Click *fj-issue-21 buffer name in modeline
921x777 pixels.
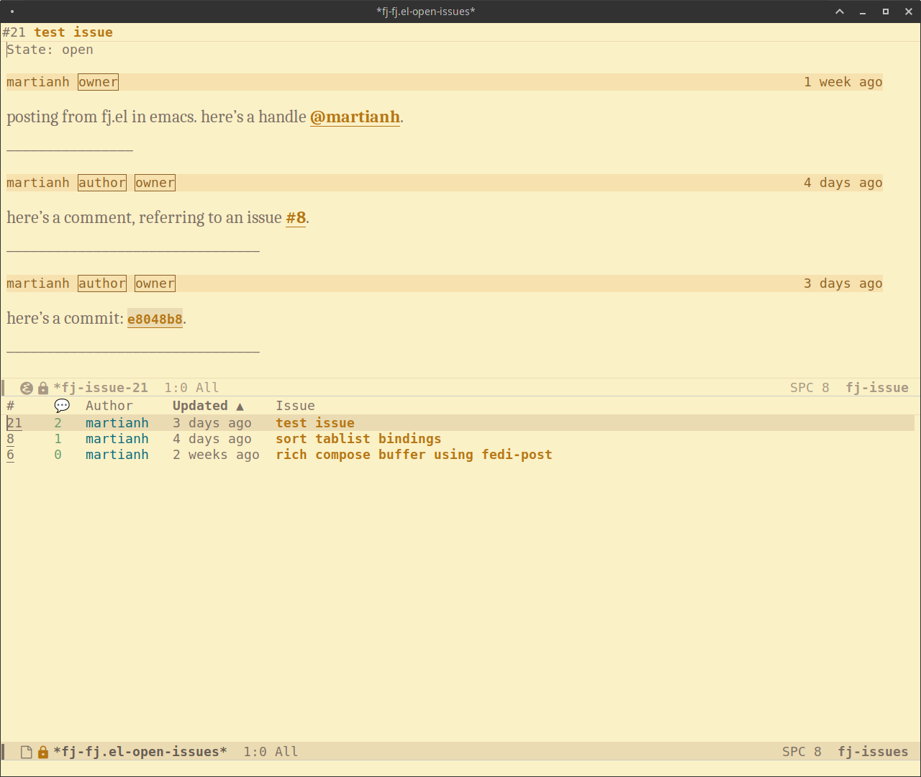[101, 388]
